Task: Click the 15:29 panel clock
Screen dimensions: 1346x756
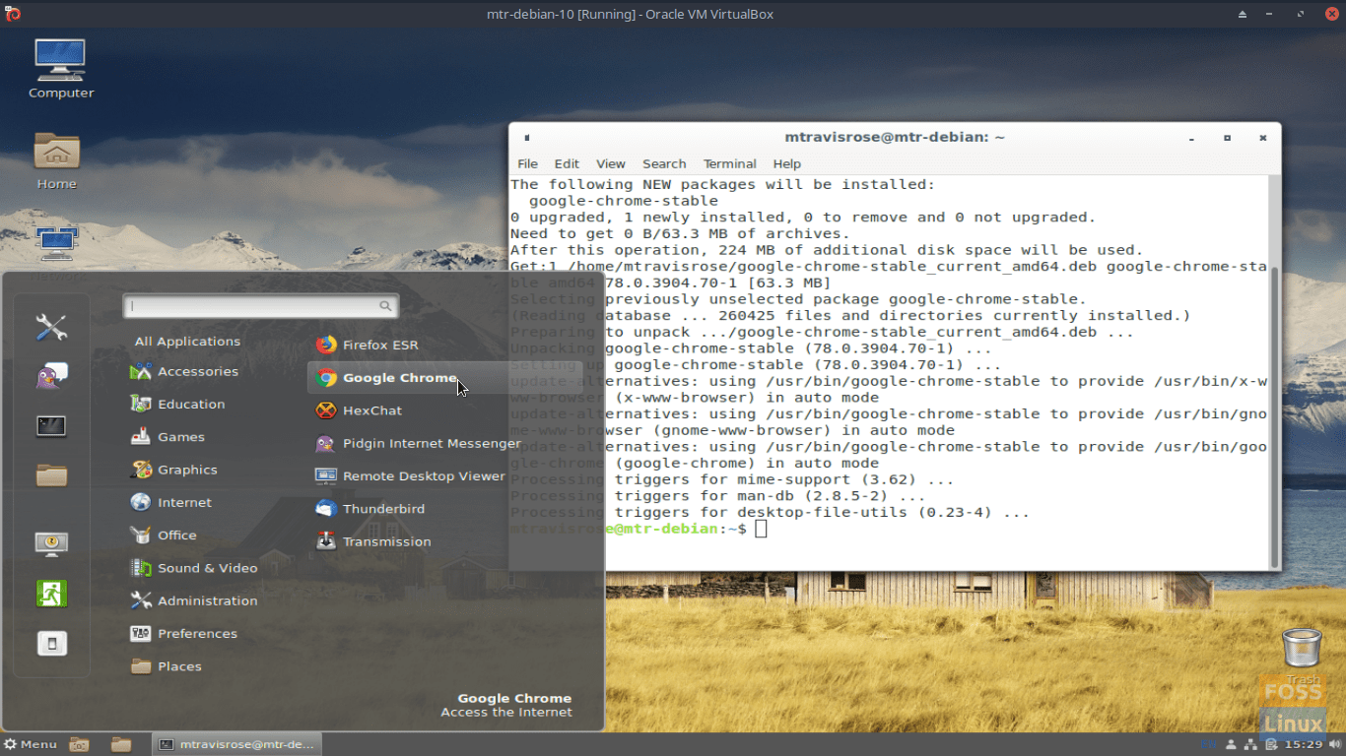Action: (x=1304, y=744)
